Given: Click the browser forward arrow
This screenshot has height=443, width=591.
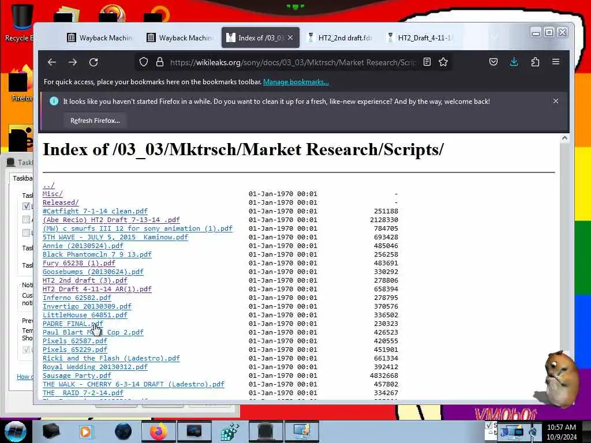Looking at the screenshot, I should point(73,62).
